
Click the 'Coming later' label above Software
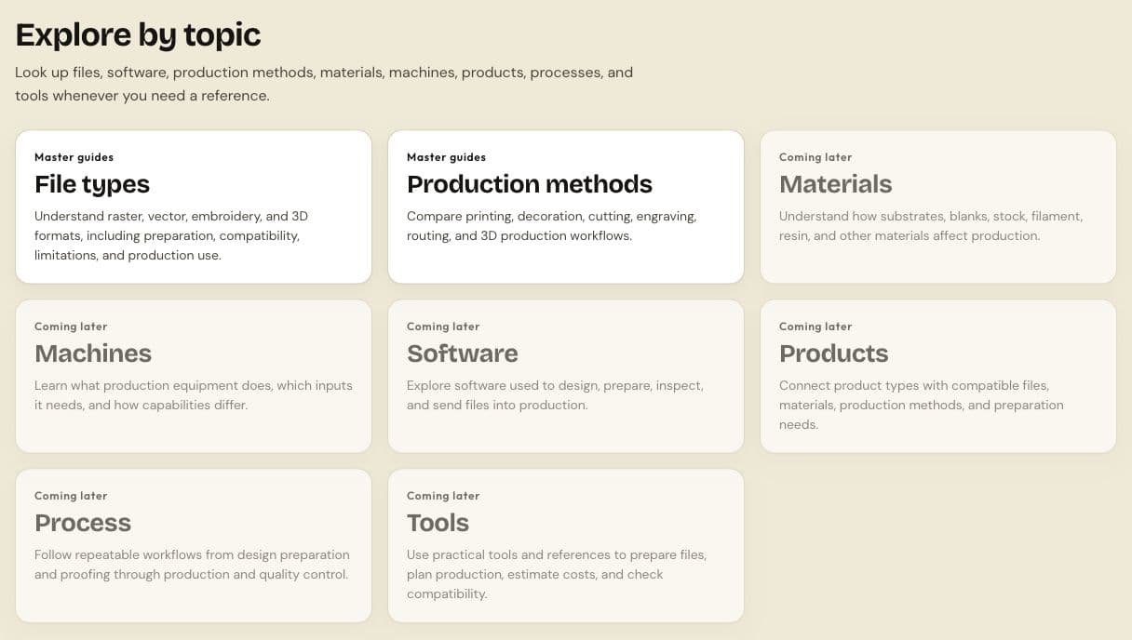coord(443,327)
